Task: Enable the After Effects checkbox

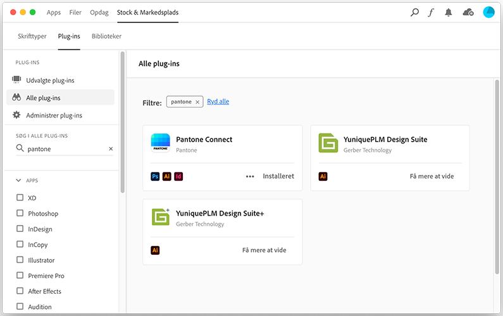Action: 20,291
